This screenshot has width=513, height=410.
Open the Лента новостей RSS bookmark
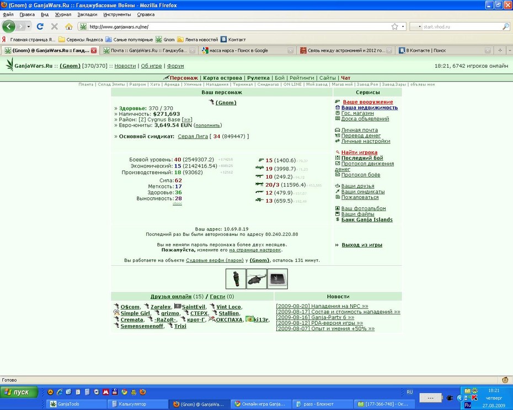tap(197, 40)
